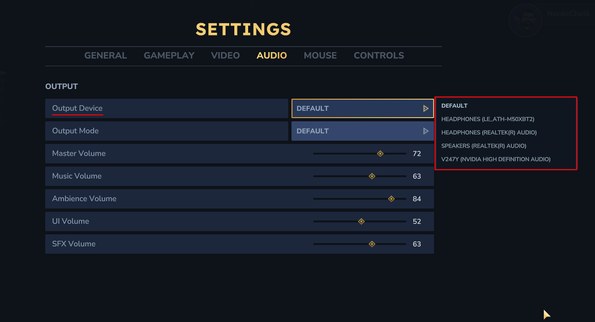Select Headphones (LE_ATH-M50XBT2) output device

[x=488, y=119]
